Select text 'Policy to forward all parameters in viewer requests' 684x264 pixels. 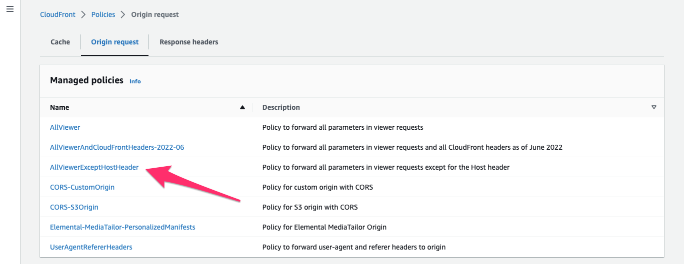click(343, 127)
